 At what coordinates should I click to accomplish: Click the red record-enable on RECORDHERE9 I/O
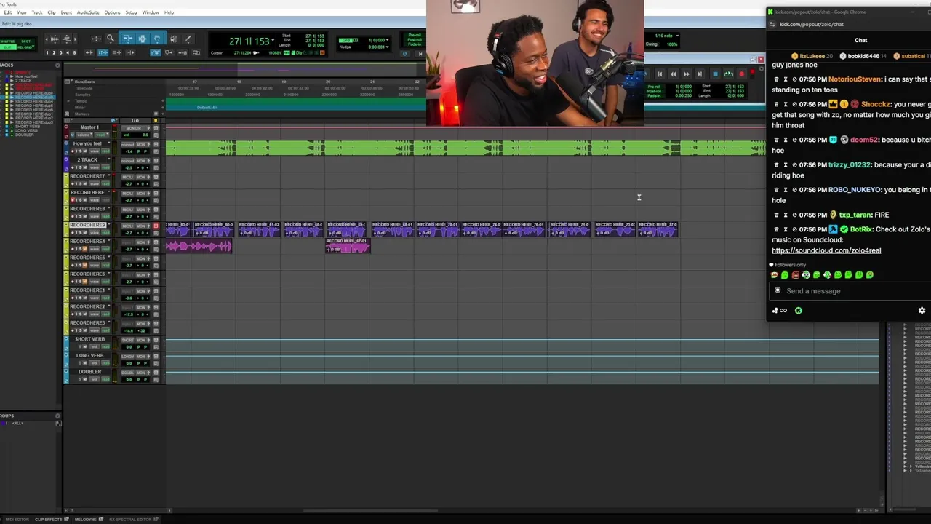point(156,226)
